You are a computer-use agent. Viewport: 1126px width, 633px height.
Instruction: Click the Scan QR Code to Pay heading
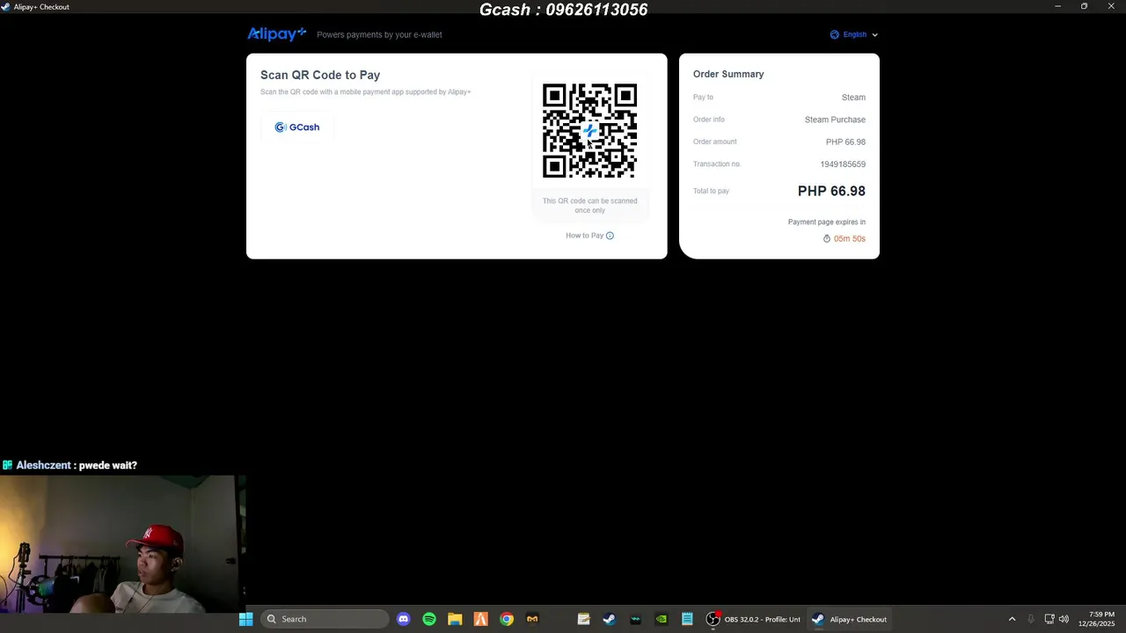pyautogui.click(x=320, y=76)
